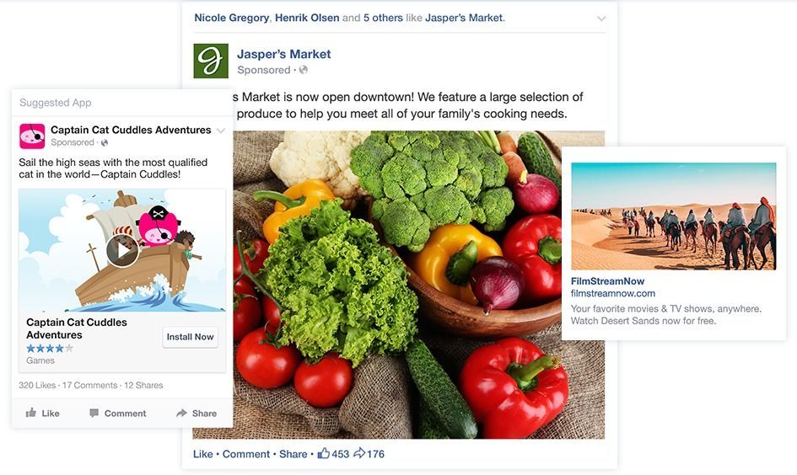The height and width of the screenshot is (475, 797).
Task: Expand the chevron menu on Jasper's Market post
Action: 601,19
